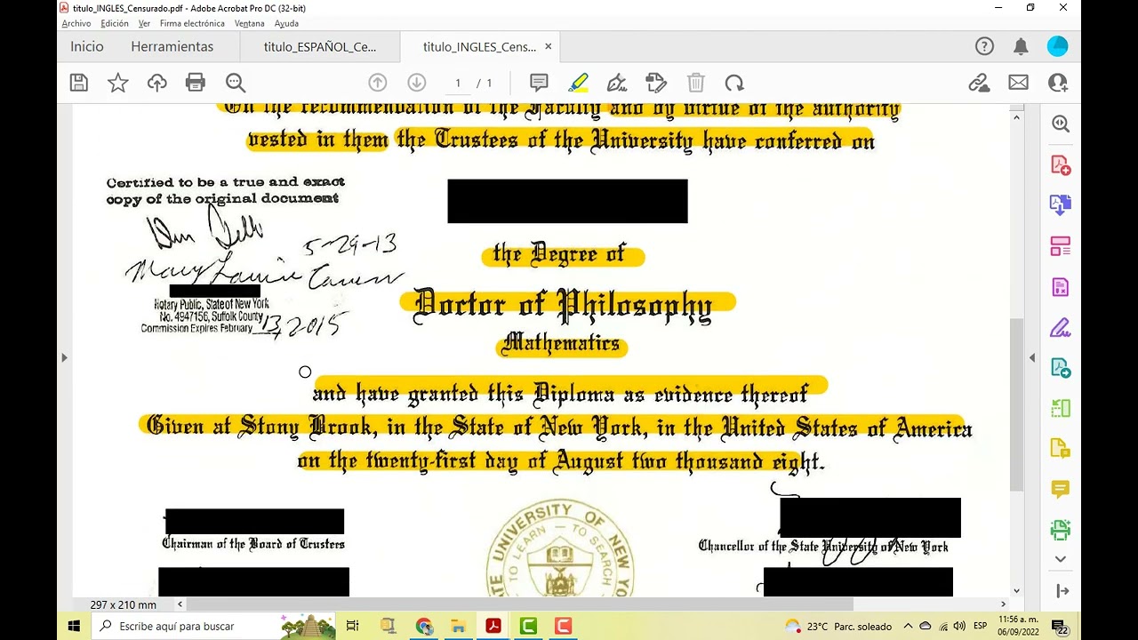Open the purple Fill & Sign pen in right pane
Image resolution: width=1138 pixels, height=640 pixels.
coord(1061,328)
